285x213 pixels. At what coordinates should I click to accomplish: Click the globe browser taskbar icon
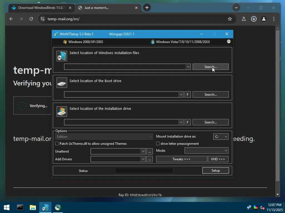58,207
